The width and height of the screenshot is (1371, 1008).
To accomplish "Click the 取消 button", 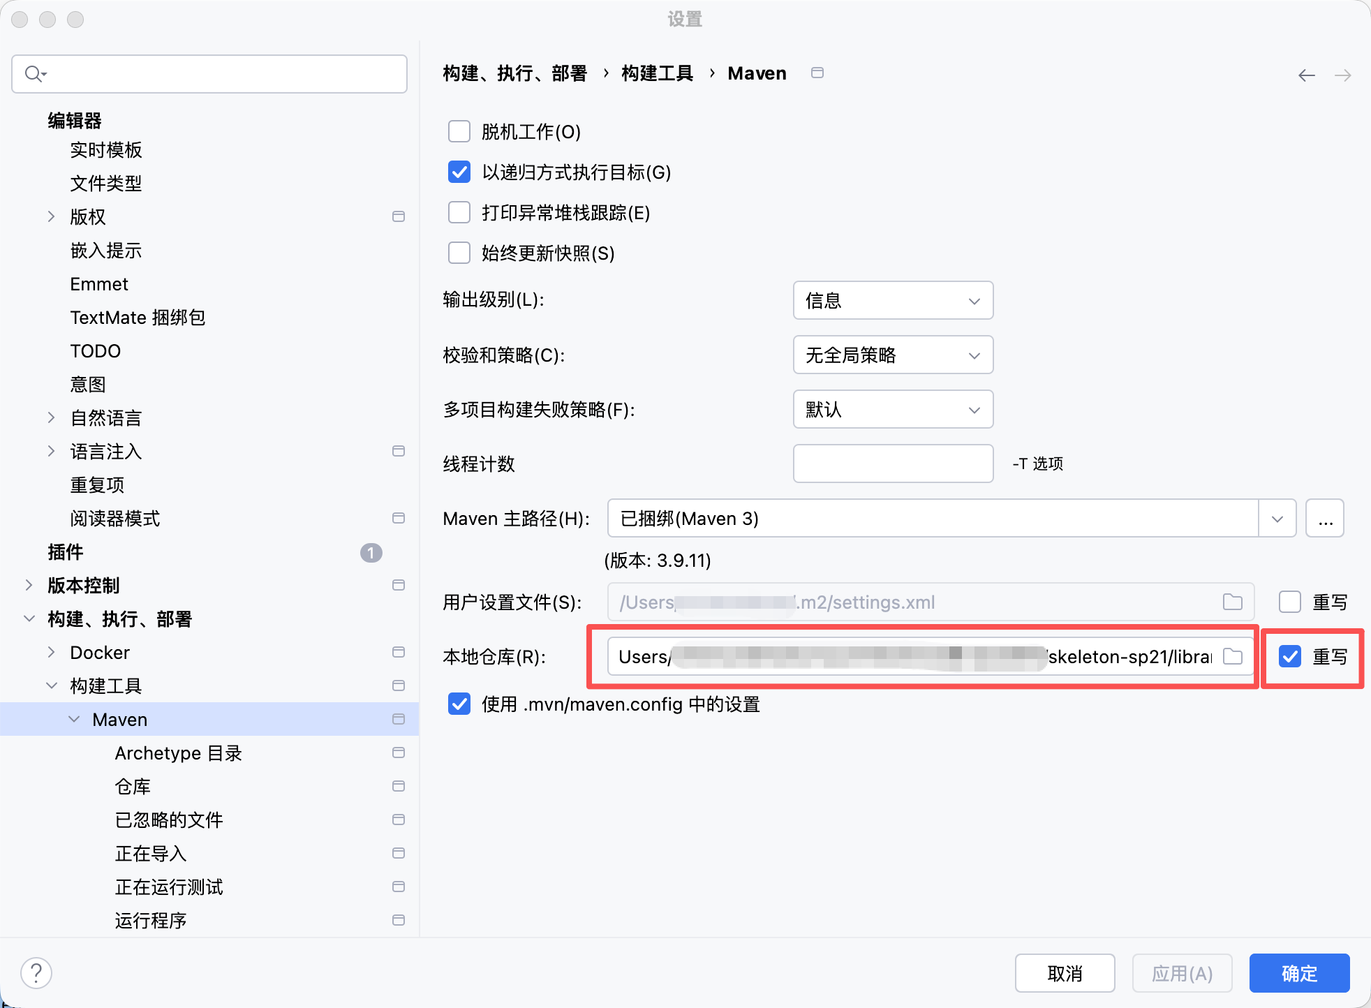I will click(1065, 972).
